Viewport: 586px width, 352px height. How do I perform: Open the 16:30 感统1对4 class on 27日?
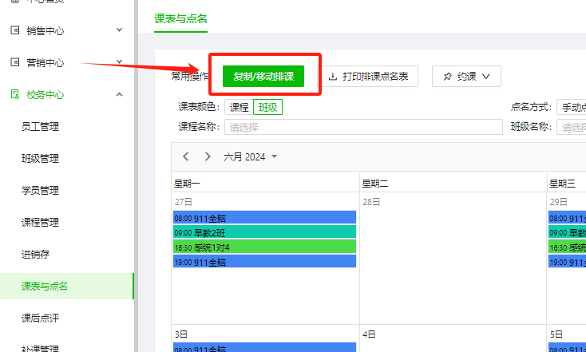(263, 247)
